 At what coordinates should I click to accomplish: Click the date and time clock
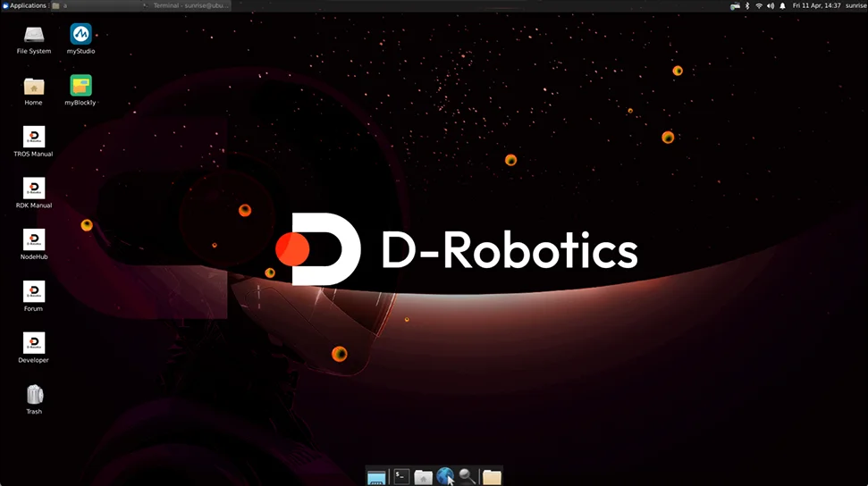(x=816, y=5)
